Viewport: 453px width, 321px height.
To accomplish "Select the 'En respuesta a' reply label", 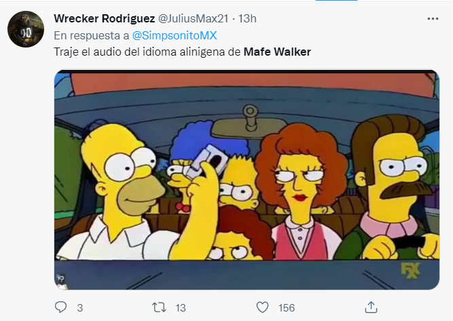I will click(92, 35).
